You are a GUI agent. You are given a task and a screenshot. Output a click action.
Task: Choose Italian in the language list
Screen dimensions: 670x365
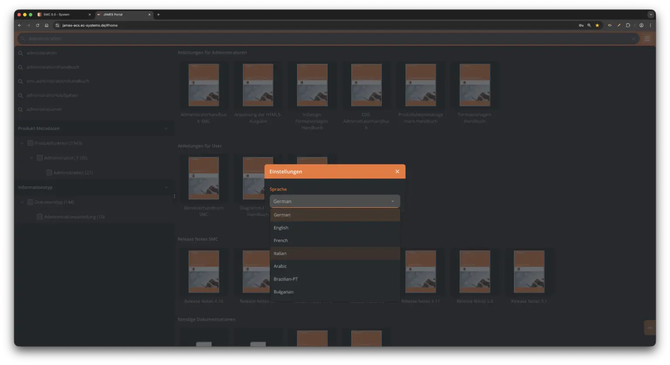(280, 253)
